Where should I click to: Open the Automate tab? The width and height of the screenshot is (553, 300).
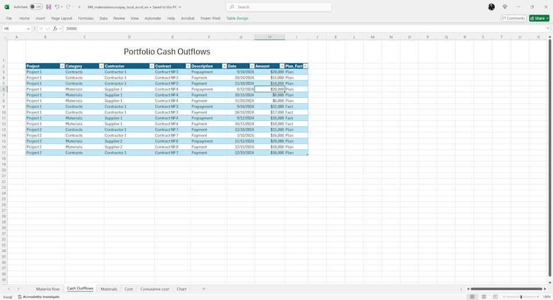(153, 18)
